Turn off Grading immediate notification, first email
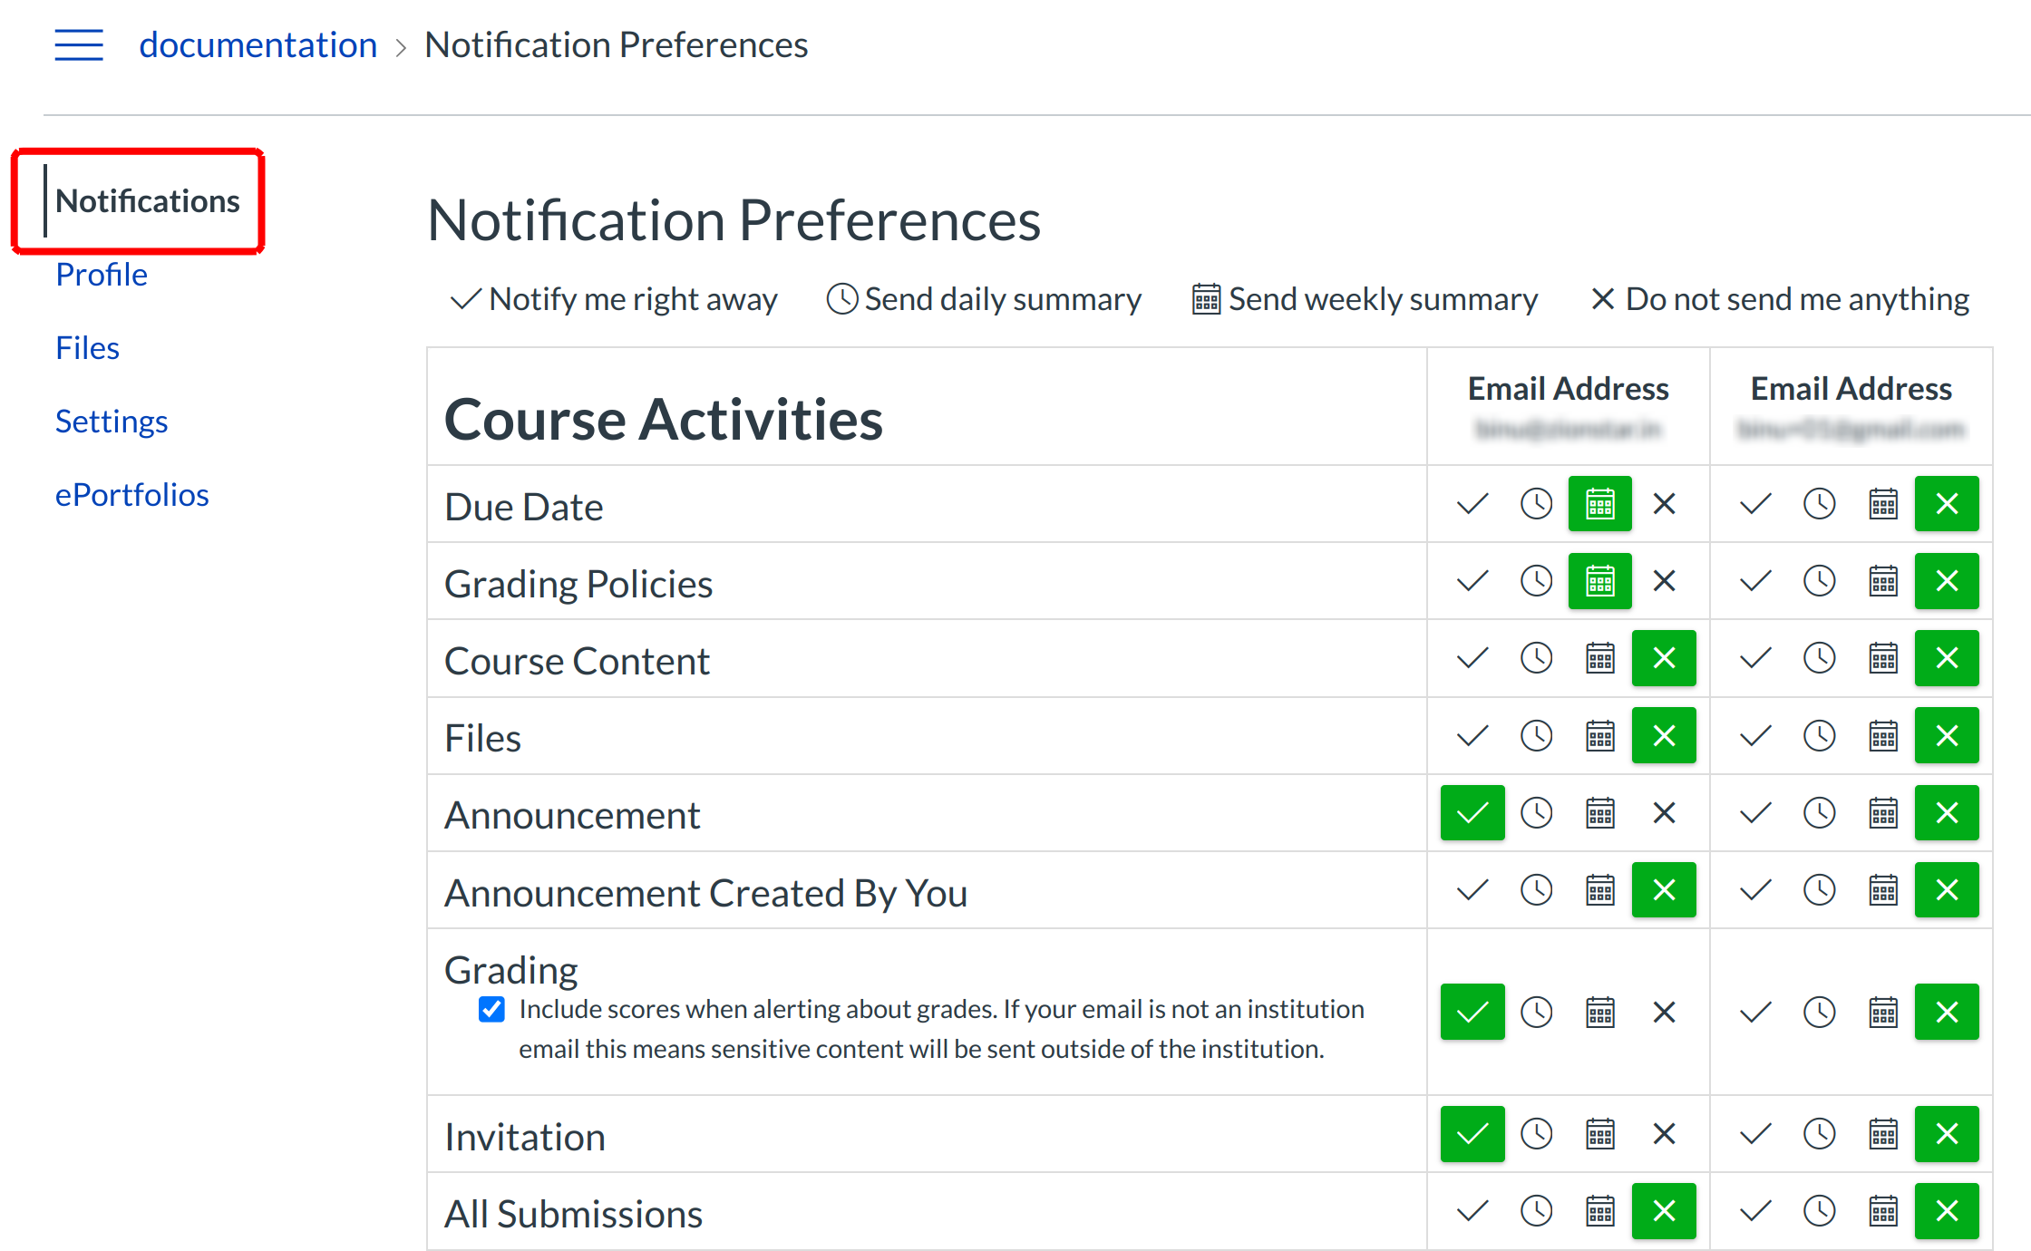 tap(1472, 1012)
